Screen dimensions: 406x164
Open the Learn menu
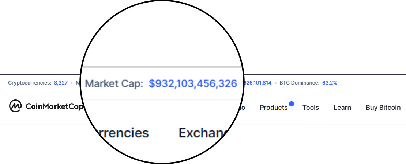click(x=342, y=108)
